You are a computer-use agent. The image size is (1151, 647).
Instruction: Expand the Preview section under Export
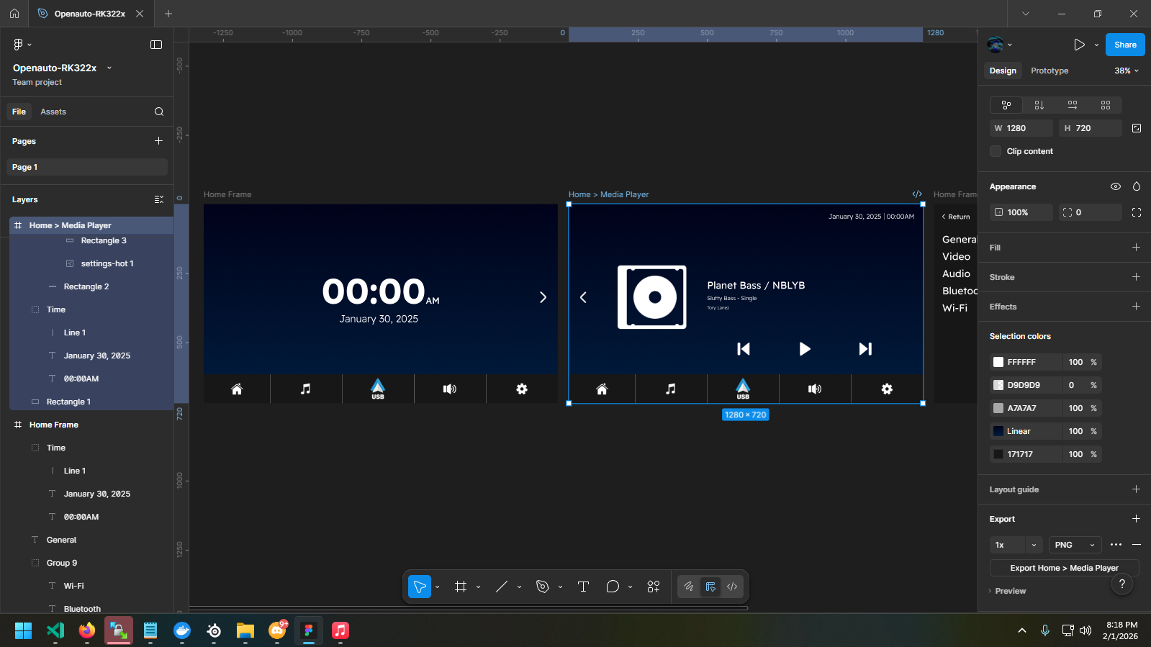pos(1010,591)
